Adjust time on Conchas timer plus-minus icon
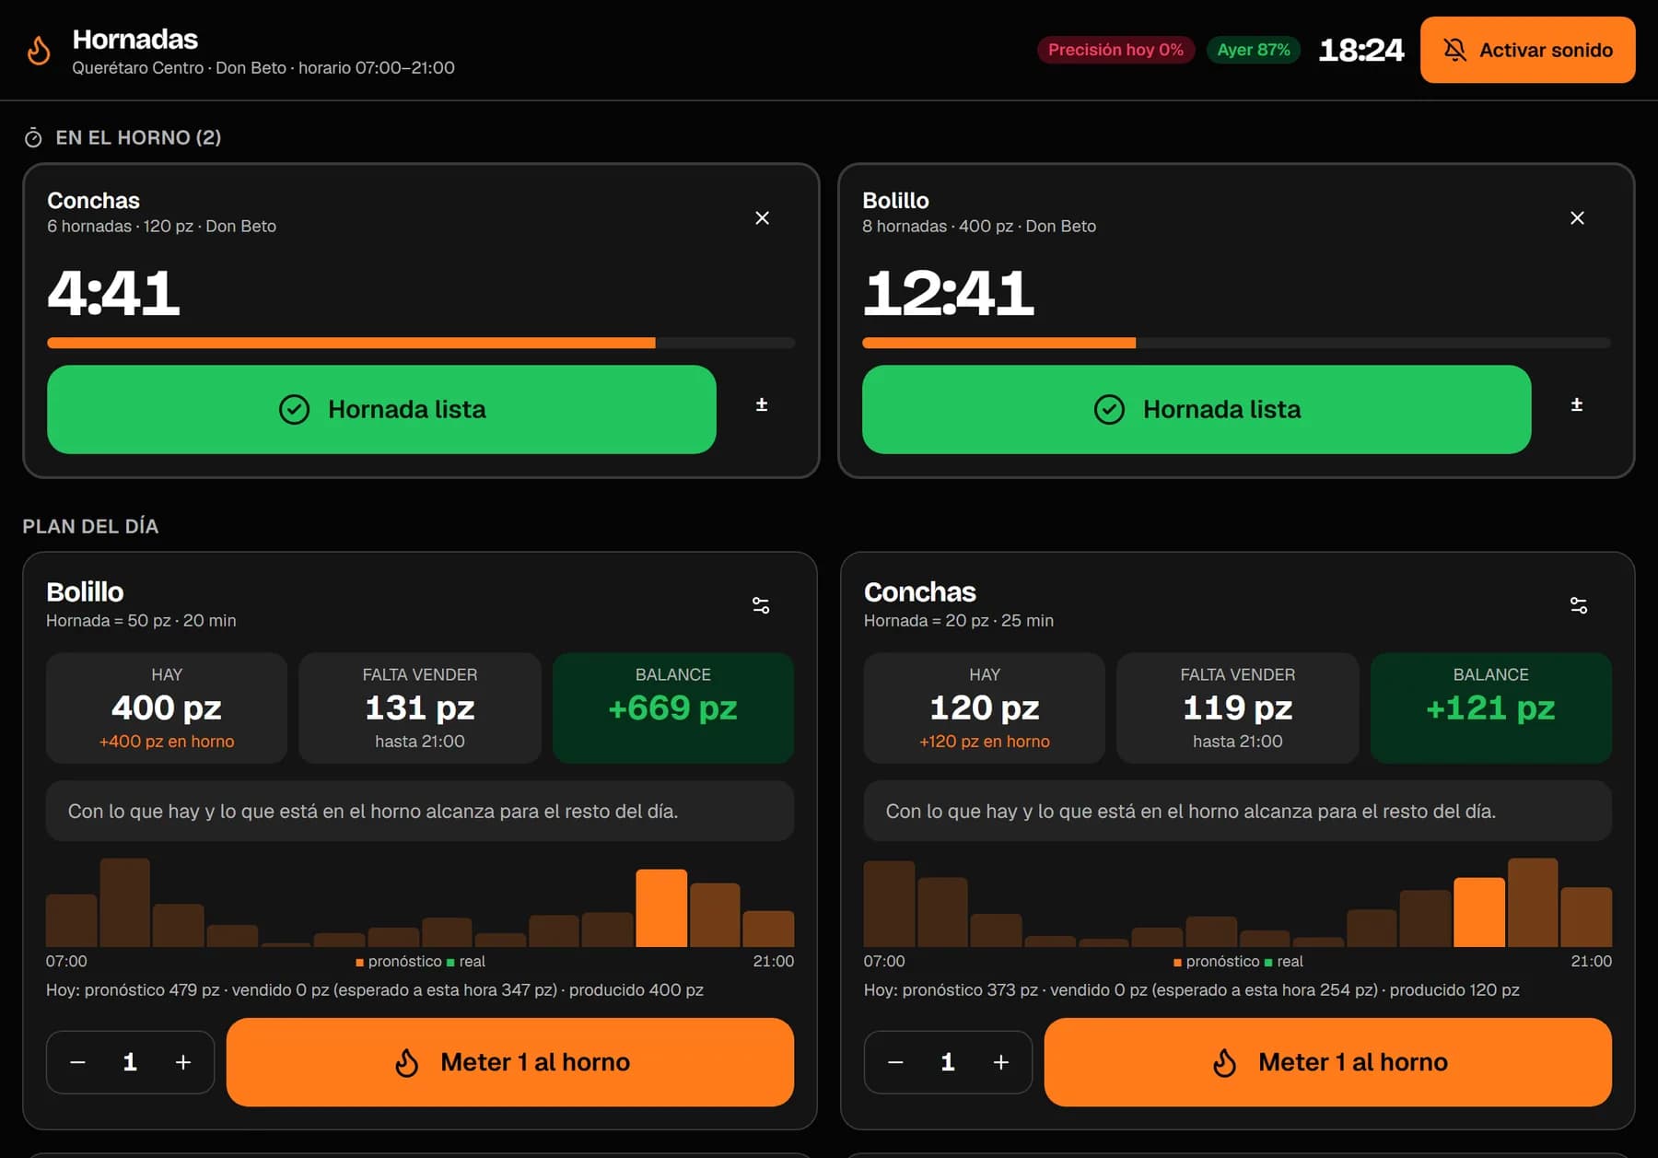The width and height of the screenshot is (1658, 1158). pyautogui.click(x=762, y=405)
